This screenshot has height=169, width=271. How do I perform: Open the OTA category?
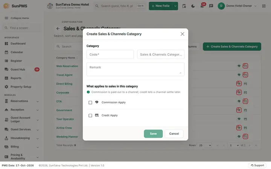click(59, 101)
